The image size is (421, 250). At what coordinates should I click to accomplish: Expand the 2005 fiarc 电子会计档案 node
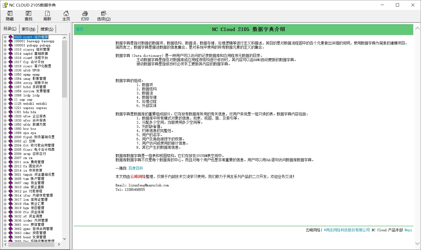point(6,149)
